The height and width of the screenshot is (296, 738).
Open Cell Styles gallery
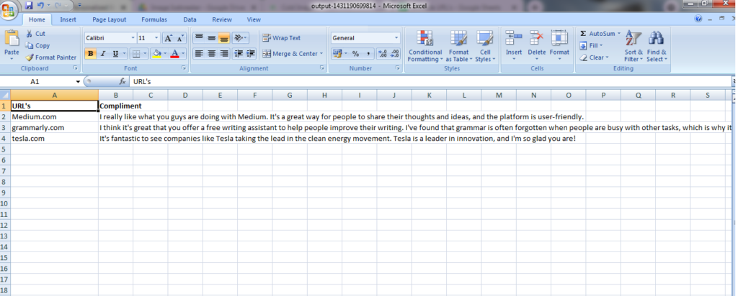(485, 46)
